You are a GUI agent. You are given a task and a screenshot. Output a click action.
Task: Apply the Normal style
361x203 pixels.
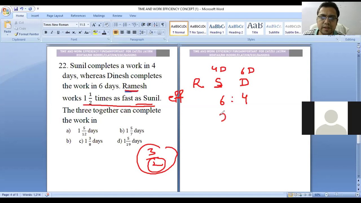point(179,28)
